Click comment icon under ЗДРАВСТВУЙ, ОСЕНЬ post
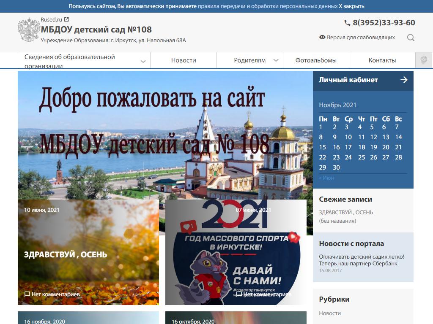 (x=27, y=294)
